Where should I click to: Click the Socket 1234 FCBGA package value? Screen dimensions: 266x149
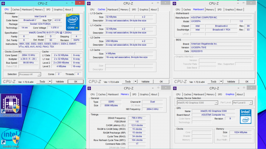tap(40, 24)
